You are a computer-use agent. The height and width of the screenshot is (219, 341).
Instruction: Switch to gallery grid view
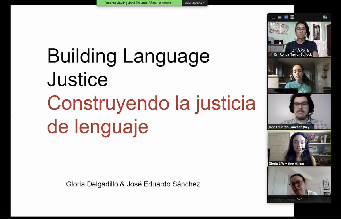[292, 17]
